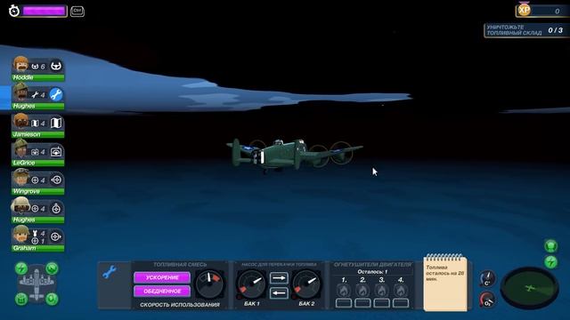Click the XP medal icon
The image size is (570, 320).
(524, 10)
